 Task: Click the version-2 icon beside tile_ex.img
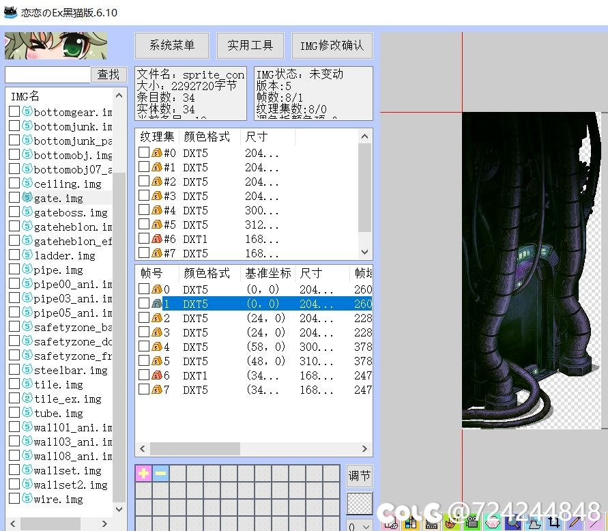[27, 398]
